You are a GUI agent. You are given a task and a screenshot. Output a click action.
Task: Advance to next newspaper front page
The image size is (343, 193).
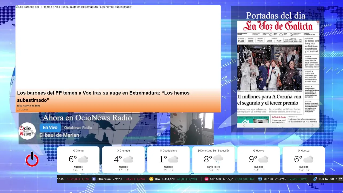click(312, 125)
